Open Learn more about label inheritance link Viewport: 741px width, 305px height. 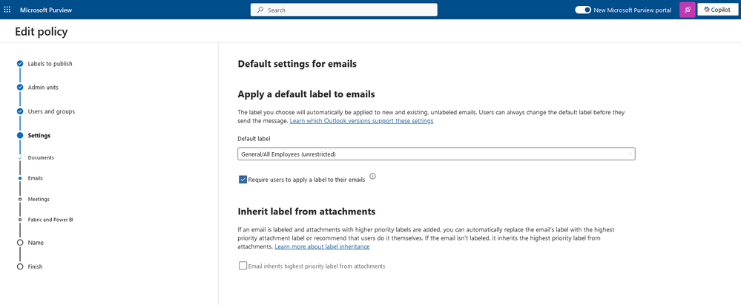(x=322, y=246)
